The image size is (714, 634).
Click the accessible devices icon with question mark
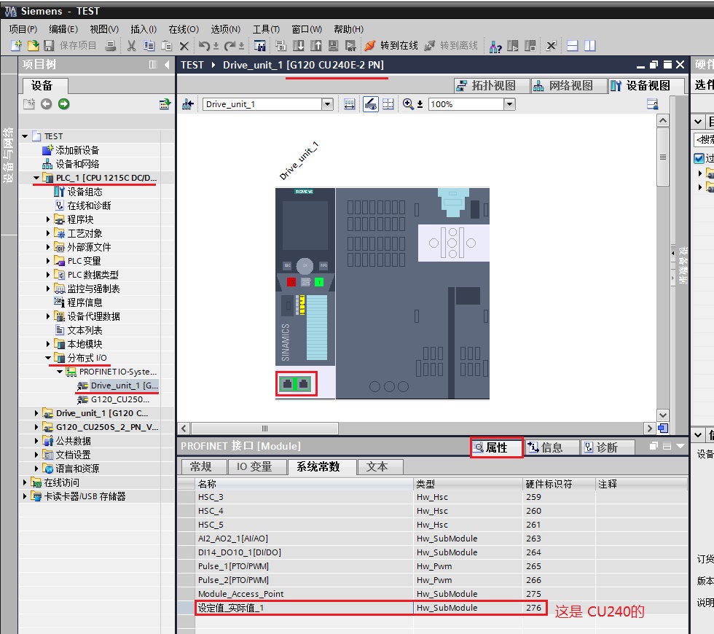click(x=495, y=46)
